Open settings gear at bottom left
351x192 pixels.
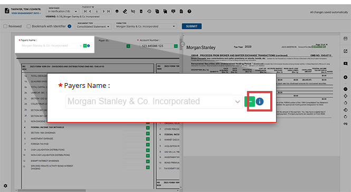[5, 186]
